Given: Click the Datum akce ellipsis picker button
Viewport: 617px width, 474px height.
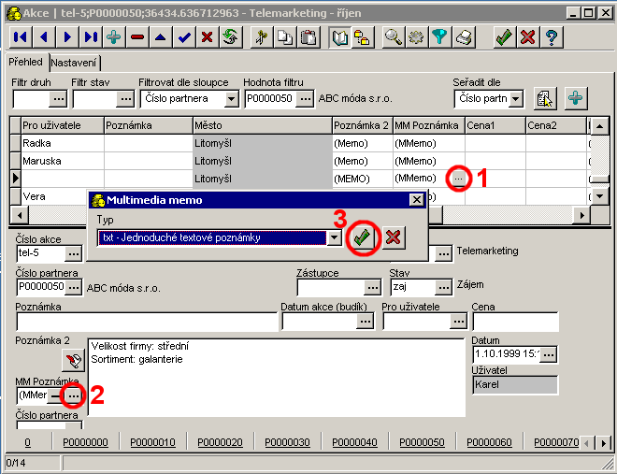Looking at the screenshot, I should point(365,322).
